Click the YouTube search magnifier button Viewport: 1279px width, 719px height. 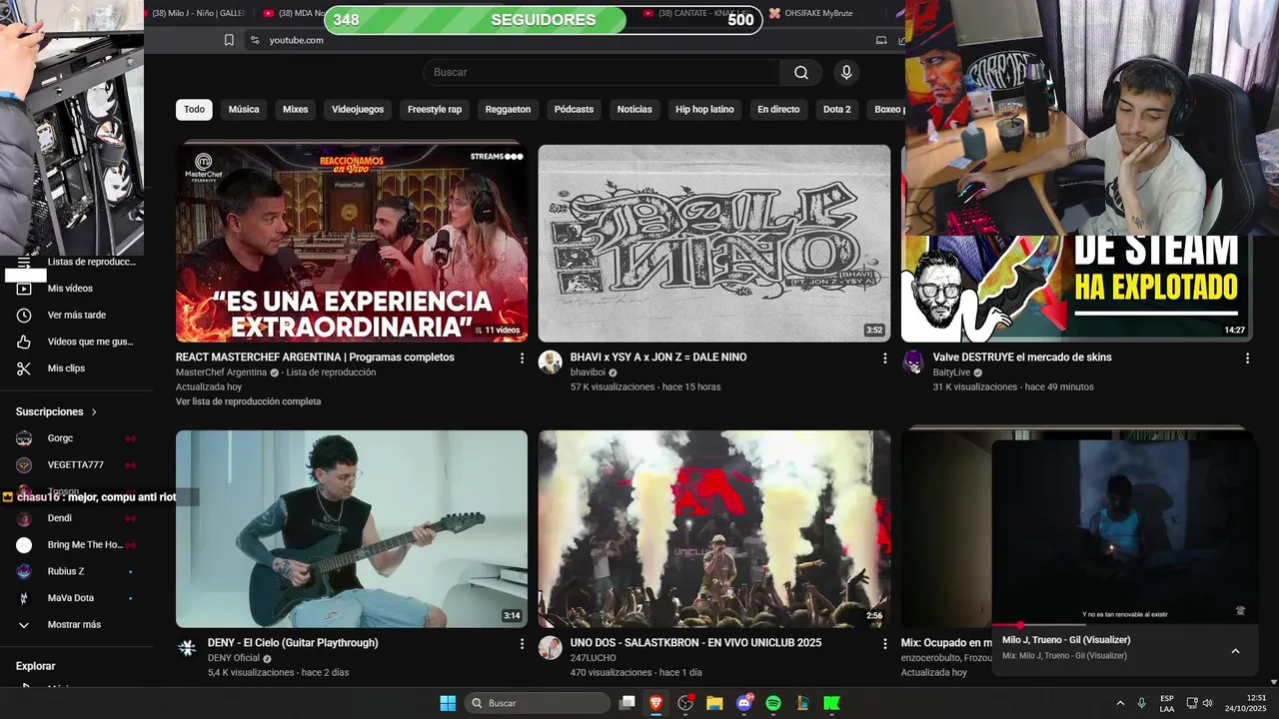click(x=801, y=72)
